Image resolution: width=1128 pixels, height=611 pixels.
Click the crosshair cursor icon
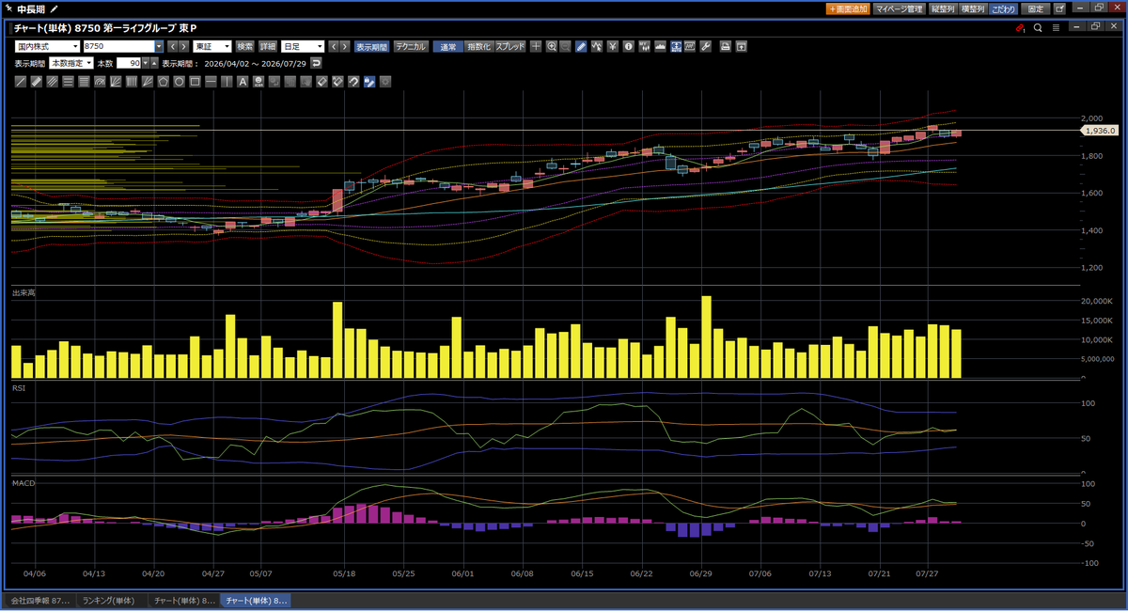pyautogui.click(x=536, y=46)
